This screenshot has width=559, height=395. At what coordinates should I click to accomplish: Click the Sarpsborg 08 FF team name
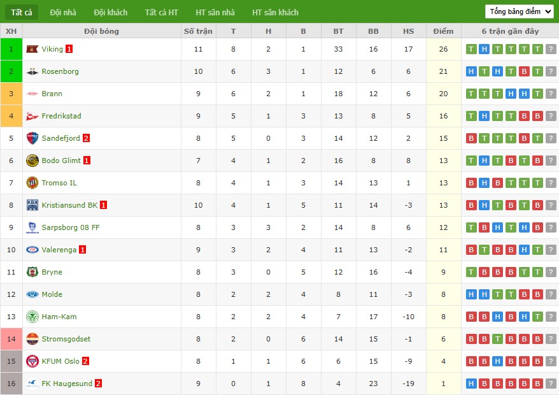coord(71,227)
